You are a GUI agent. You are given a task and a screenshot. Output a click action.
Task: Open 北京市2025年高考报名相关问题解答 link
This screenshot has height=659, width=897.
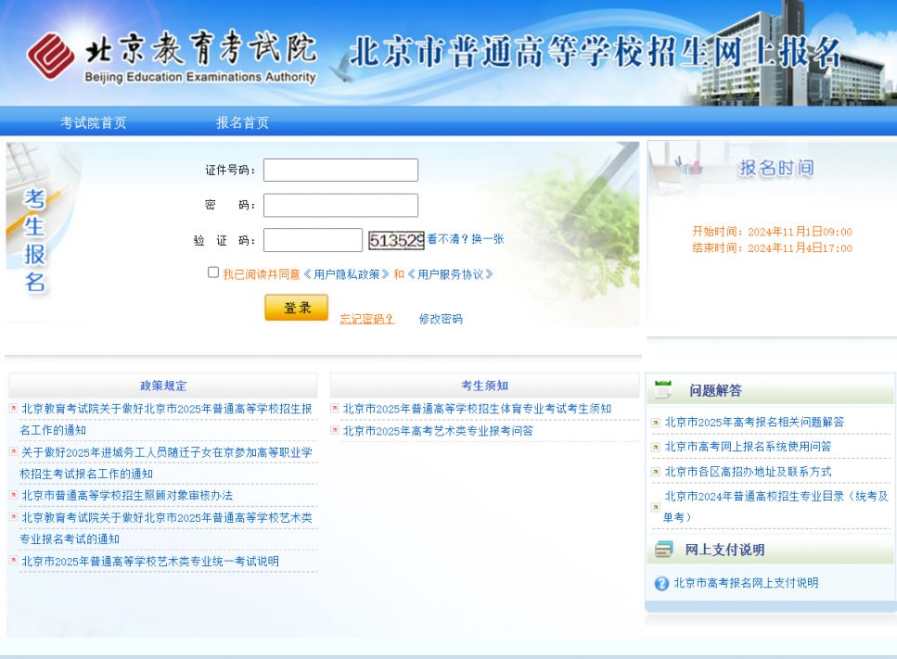(754, 422)
